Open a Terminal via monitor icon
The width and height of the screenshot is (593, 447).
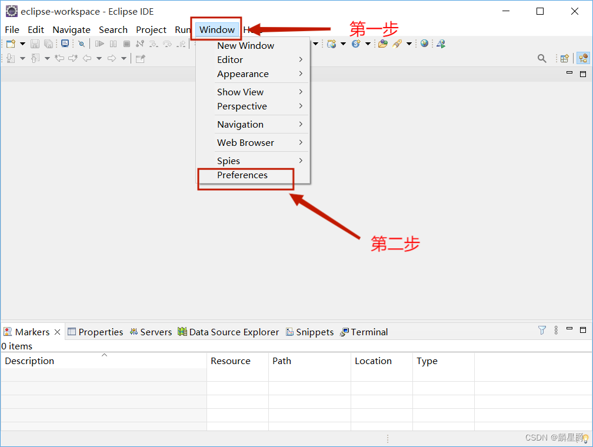coord(65,44)
